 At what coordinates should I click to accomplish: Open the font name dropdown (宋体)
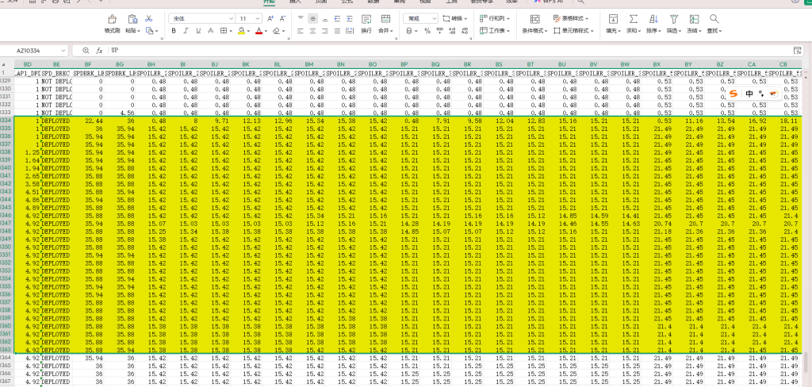pos(232,19)
